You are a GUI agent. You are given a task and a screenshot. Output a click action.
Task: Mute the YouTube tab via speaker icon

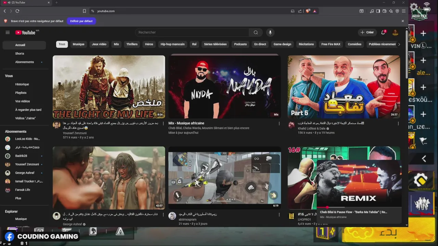(x=9, y=2)
